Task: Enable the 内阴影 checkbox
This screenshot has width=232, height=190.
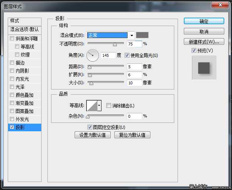Action: tap(12, 71)
